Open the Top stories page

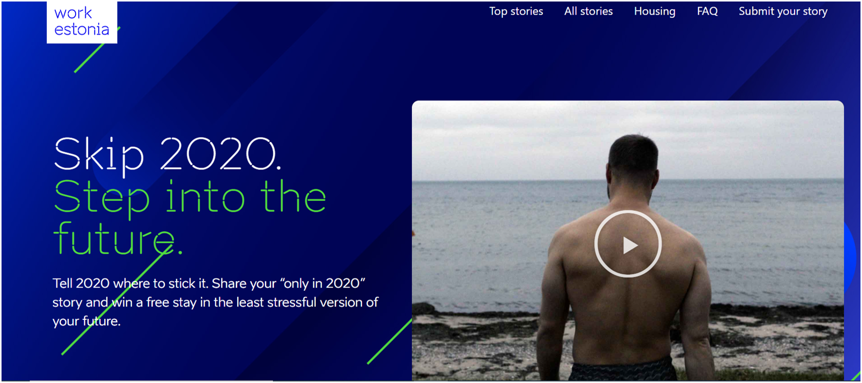pyautogui.click(x=516, y=11)
